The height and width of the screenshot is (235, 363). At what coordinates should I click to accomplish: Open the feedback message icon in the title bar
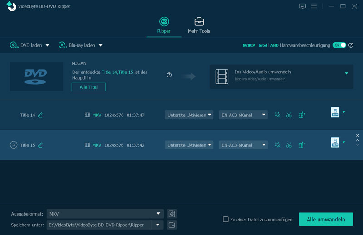pos(303,6)
